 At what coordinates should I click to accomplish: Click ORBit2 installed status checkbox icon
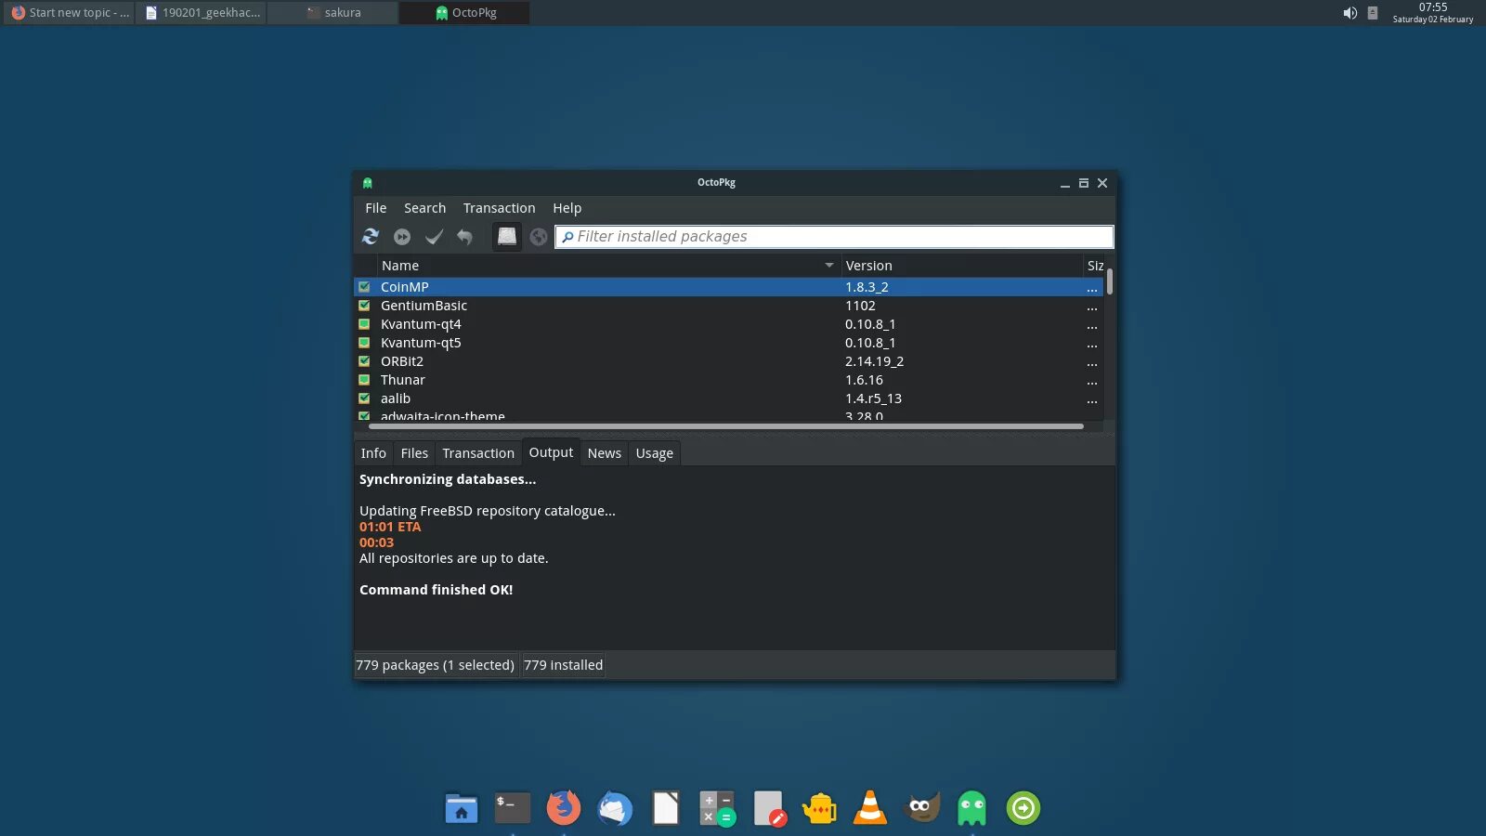point(364,361)
